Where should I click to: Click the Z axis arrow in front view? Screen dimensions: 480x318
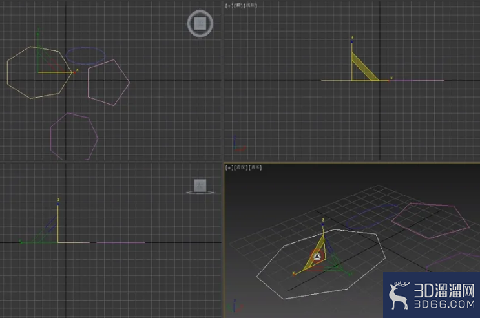pyautogui.click(x=351, y=41)
